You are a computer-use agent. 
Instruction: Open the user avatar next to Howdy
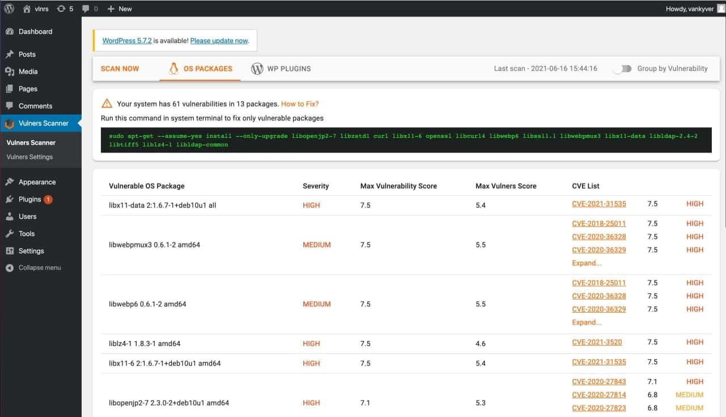(x=721, y=9)
